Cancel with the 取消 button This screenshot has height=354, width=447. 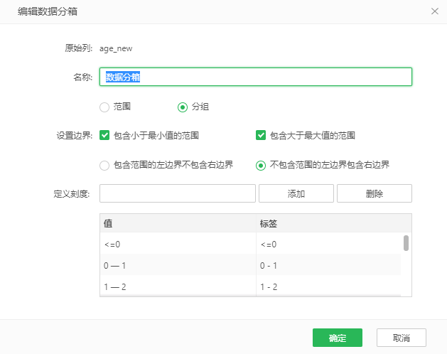pos(402,338)
